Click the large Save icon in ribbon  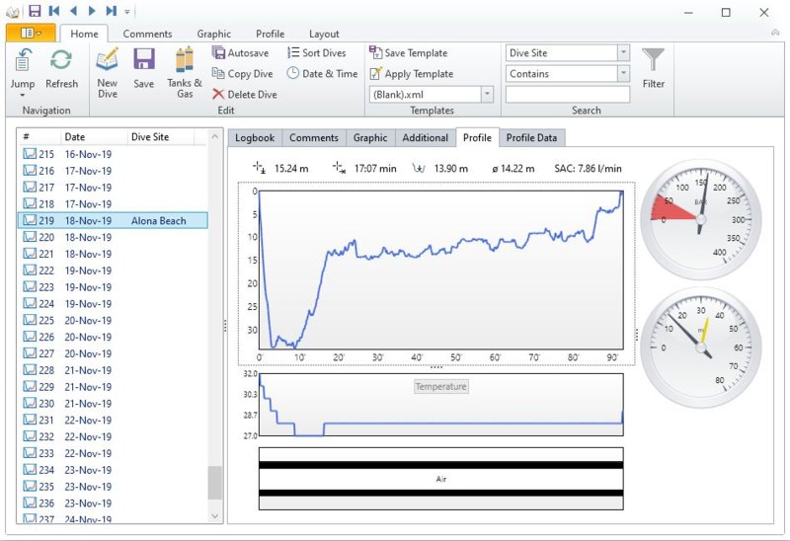pyautogui.click(x=144, y=61)
